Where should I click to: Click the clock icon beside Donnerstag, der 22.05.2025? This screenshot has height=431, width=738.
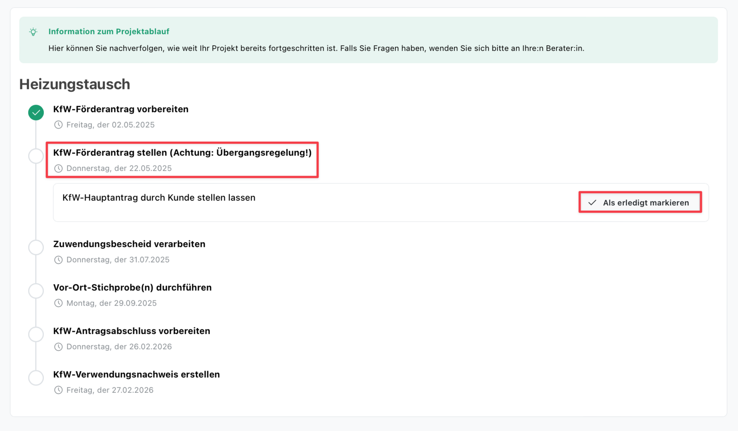(58, 168)
